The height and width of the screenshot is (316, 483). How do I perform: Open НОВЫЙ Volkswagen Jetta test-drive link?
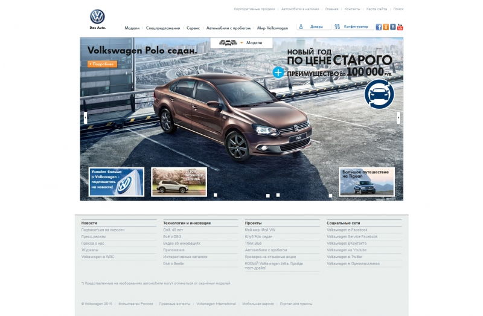274,266
